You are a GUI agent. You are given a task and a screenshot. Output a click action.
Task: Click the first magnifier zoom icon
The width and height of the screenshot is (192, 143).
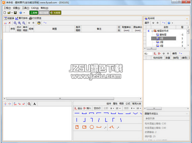click(x=15, y=23)
